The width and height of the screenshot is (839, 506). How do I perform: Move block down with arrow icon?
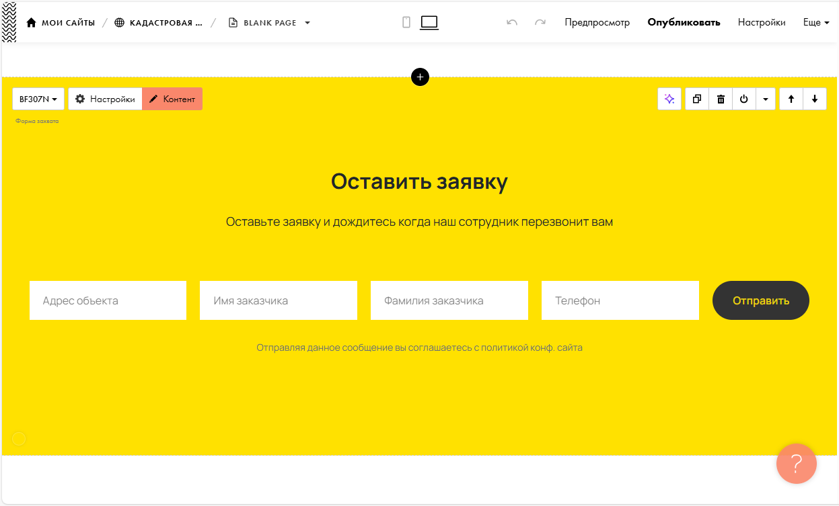[815, 99]
